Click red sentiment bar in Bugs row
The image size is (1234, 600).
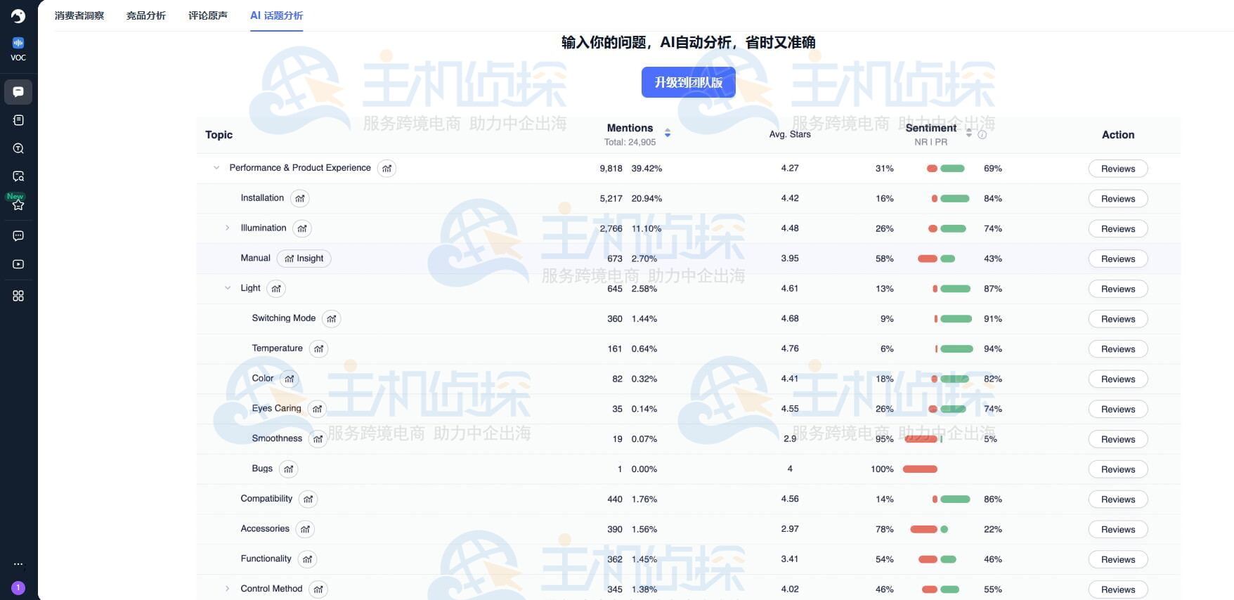pyautogui.click(x=920, y=469)
